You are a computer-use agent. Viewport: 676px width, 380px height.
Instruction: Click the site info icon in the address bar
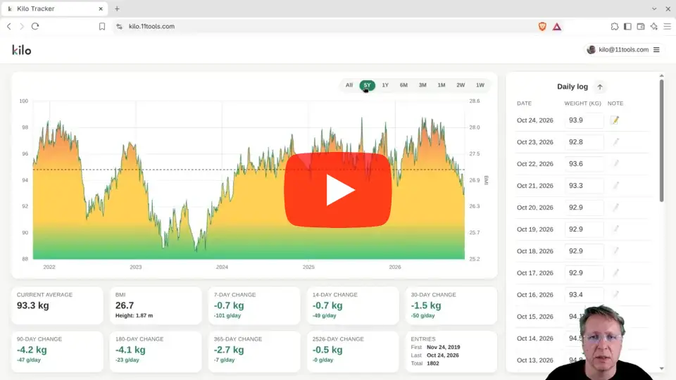(x=120, y=26)
